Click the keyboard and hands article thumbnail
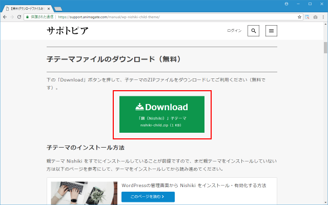The height and width of the screenshot is (205, 328). point(84,193)
